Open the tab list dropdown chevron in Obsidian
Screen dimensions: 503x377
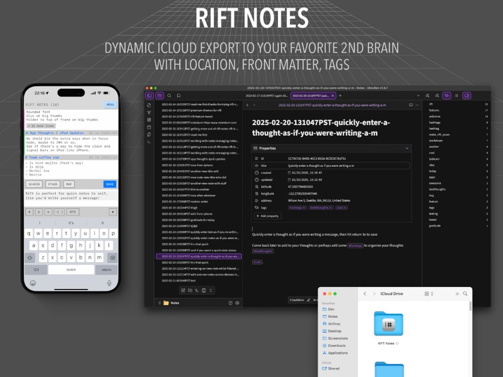(x=418, y=96)
